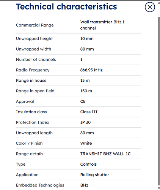
Task: Click the CE approval value
Action: 83,101
